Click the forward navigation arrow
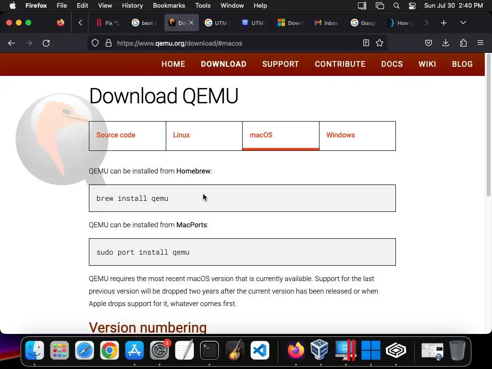Screen dimensions: 492x369 tap(29, 43)
